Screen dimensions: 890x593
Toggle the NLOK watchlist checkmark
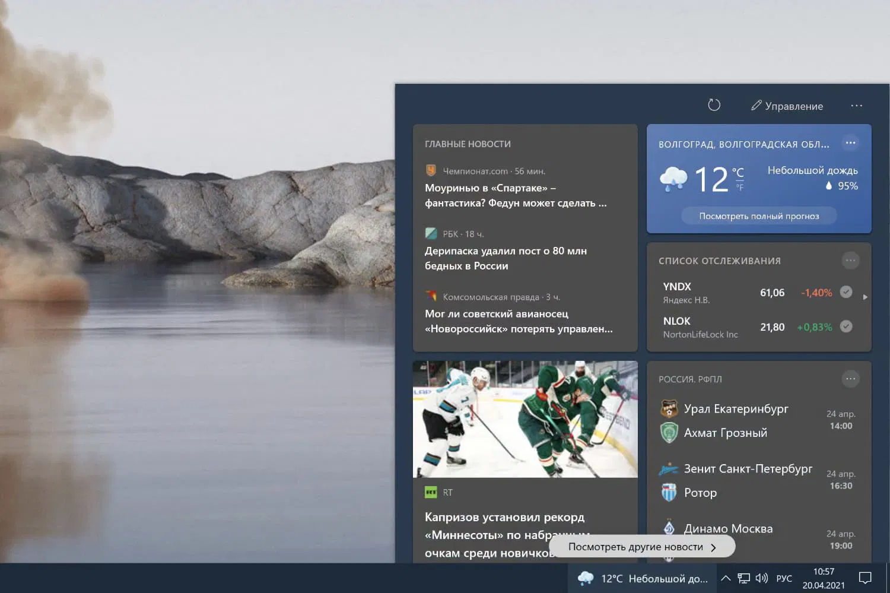[x=847, y=326]
